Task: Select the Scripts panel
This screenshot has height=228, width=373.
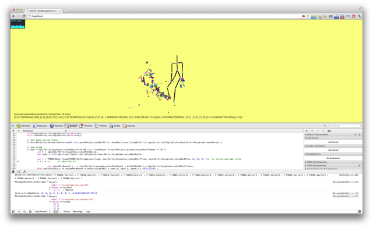Action: click(x=71, y=126)
